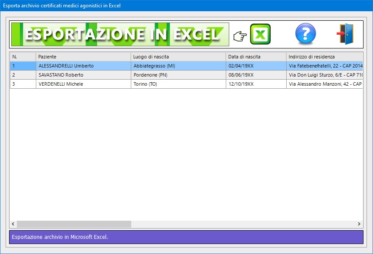Click the Via Fatebenefratelli address cell
This screenshot has height=254, width=373.
[325, 66]
